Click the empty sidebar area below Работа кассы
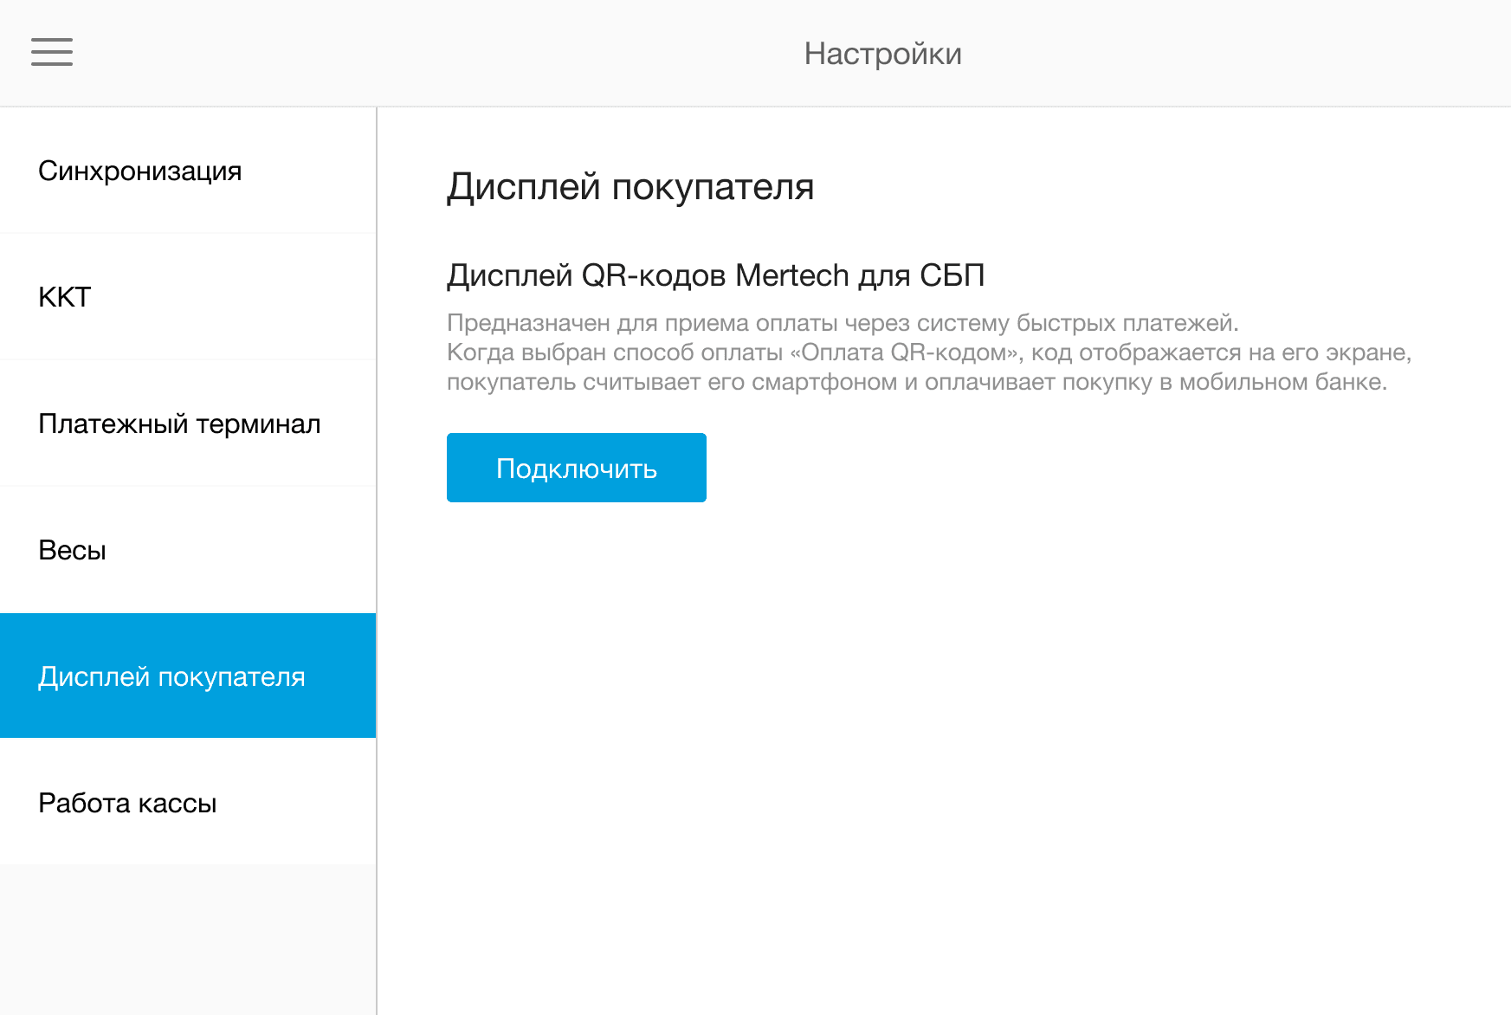Screen dimensions: 1511x1015 click(188, 940)
